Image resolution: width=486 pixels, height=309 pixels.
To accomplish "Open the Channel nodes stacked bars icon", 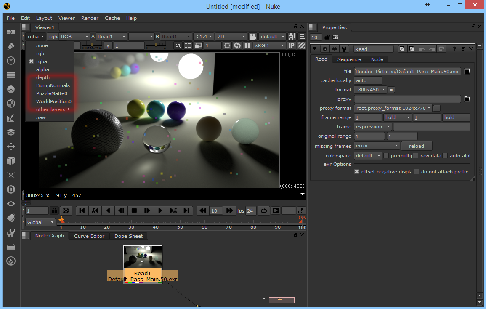I will tap(11, 75).
